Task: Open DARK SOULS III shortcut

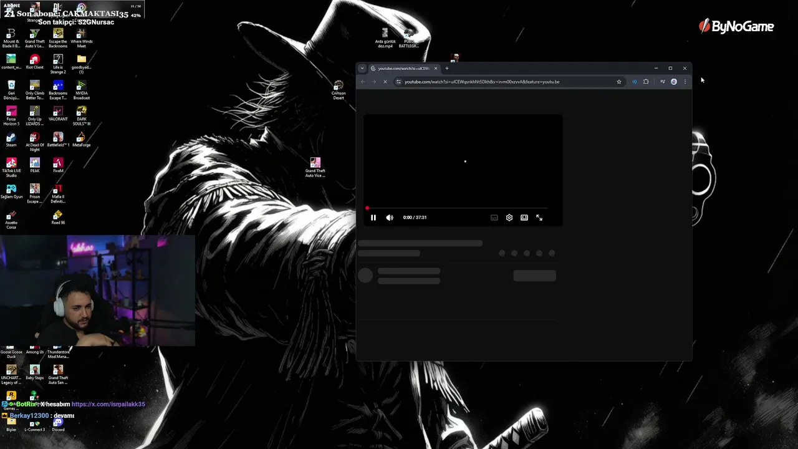Action: click(82, 115)
